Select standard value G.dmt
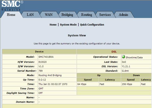Image resolution: width=152 pixels, height=108 pixels. tap(125, 71)
